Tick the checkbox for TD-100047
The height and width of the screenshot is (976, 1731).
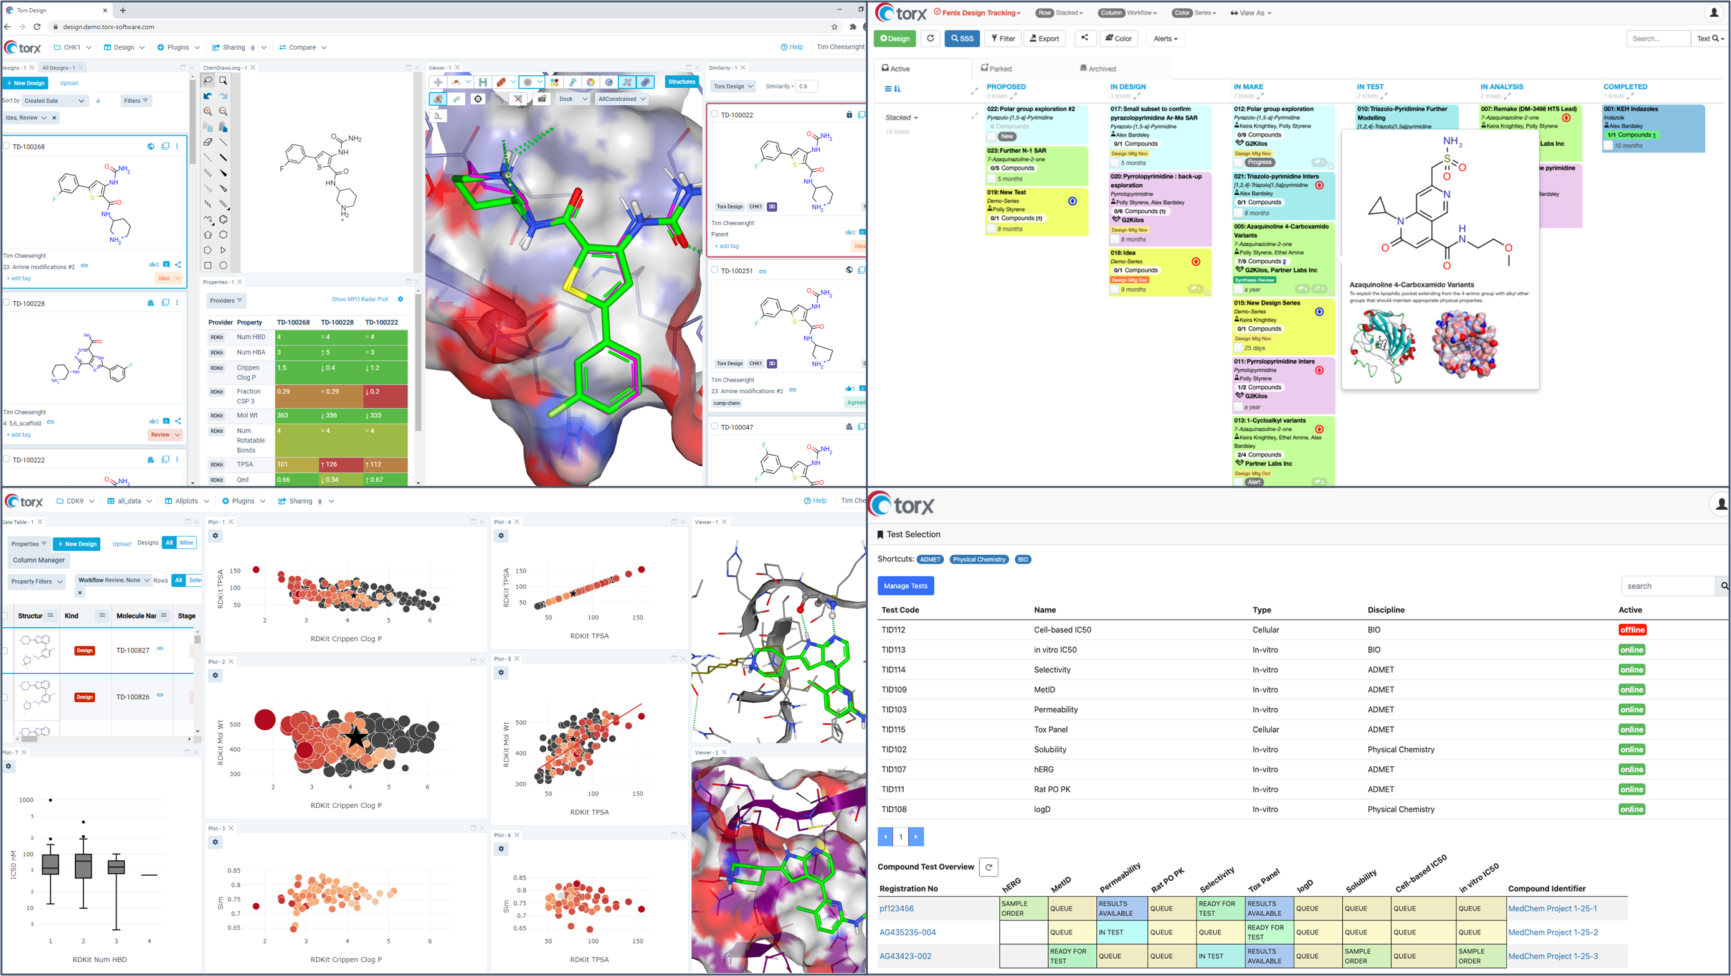tap(715, 426)
